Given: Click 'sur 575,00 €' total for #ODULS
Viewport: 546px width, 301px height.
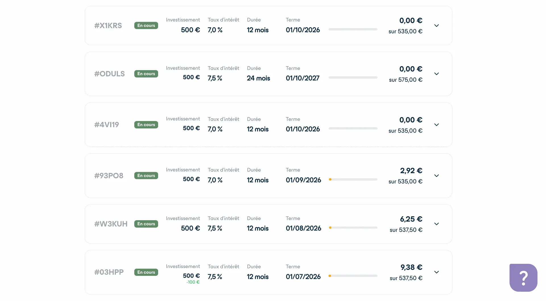Looking at the screenshot, I should pyautogui.click(x=406, y=80).
